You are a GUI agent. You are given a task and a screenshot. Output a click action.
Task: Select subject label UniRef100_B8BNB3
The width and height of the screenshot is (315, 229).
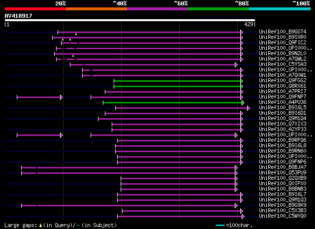(283, 189)
